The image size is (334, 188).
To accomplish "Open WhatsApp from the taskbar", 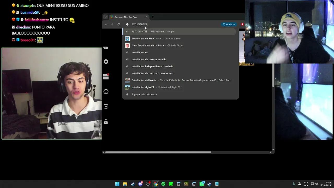I will 201,184.
